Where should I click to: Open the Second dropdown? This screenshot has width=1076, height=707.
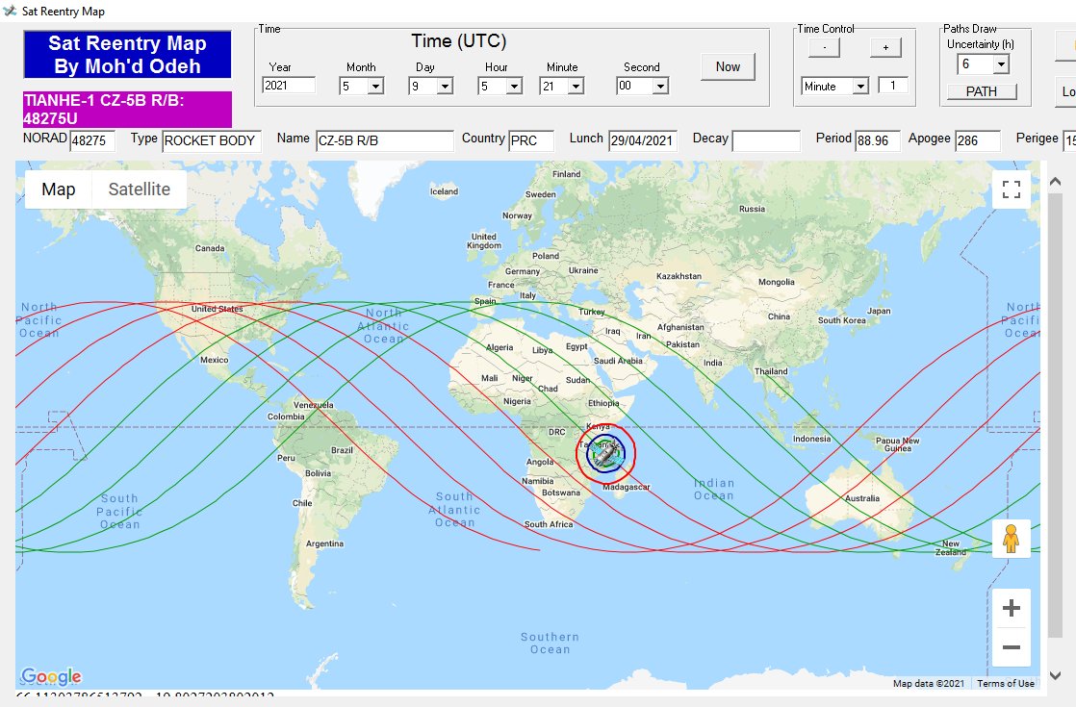click(x=660, y=87)
